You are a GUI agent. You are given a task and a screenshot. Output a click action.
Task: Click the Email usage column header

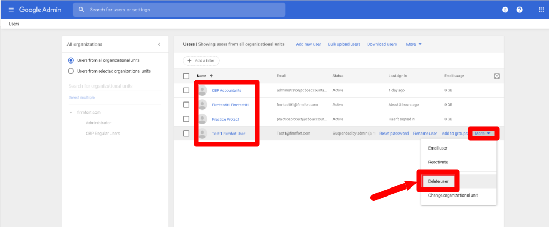coord(454,76)
